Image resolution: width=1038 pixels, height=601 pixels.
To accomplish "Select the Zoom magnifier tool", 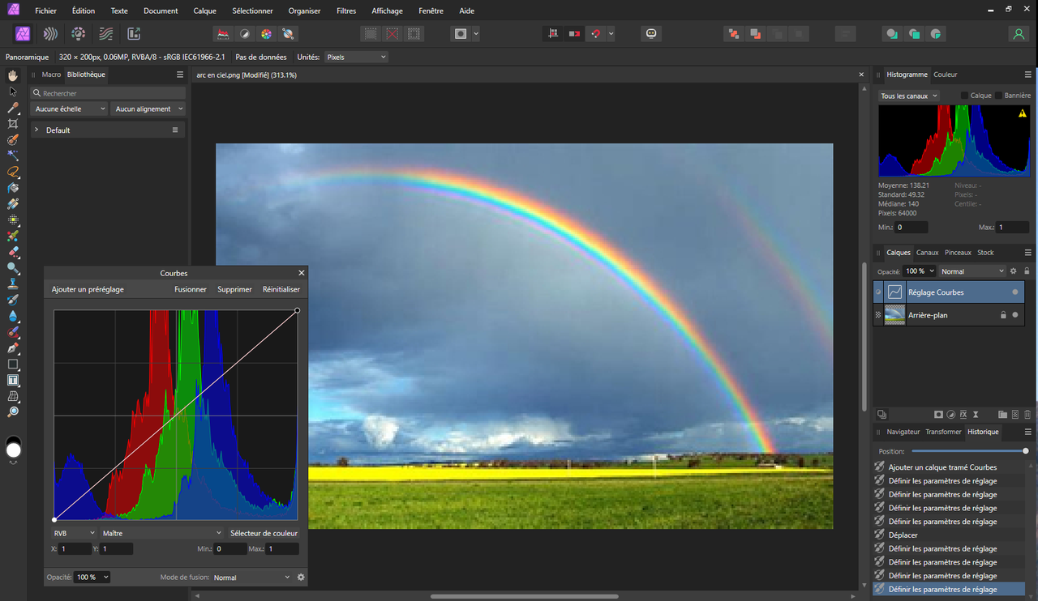I will (x=13, y=412).
